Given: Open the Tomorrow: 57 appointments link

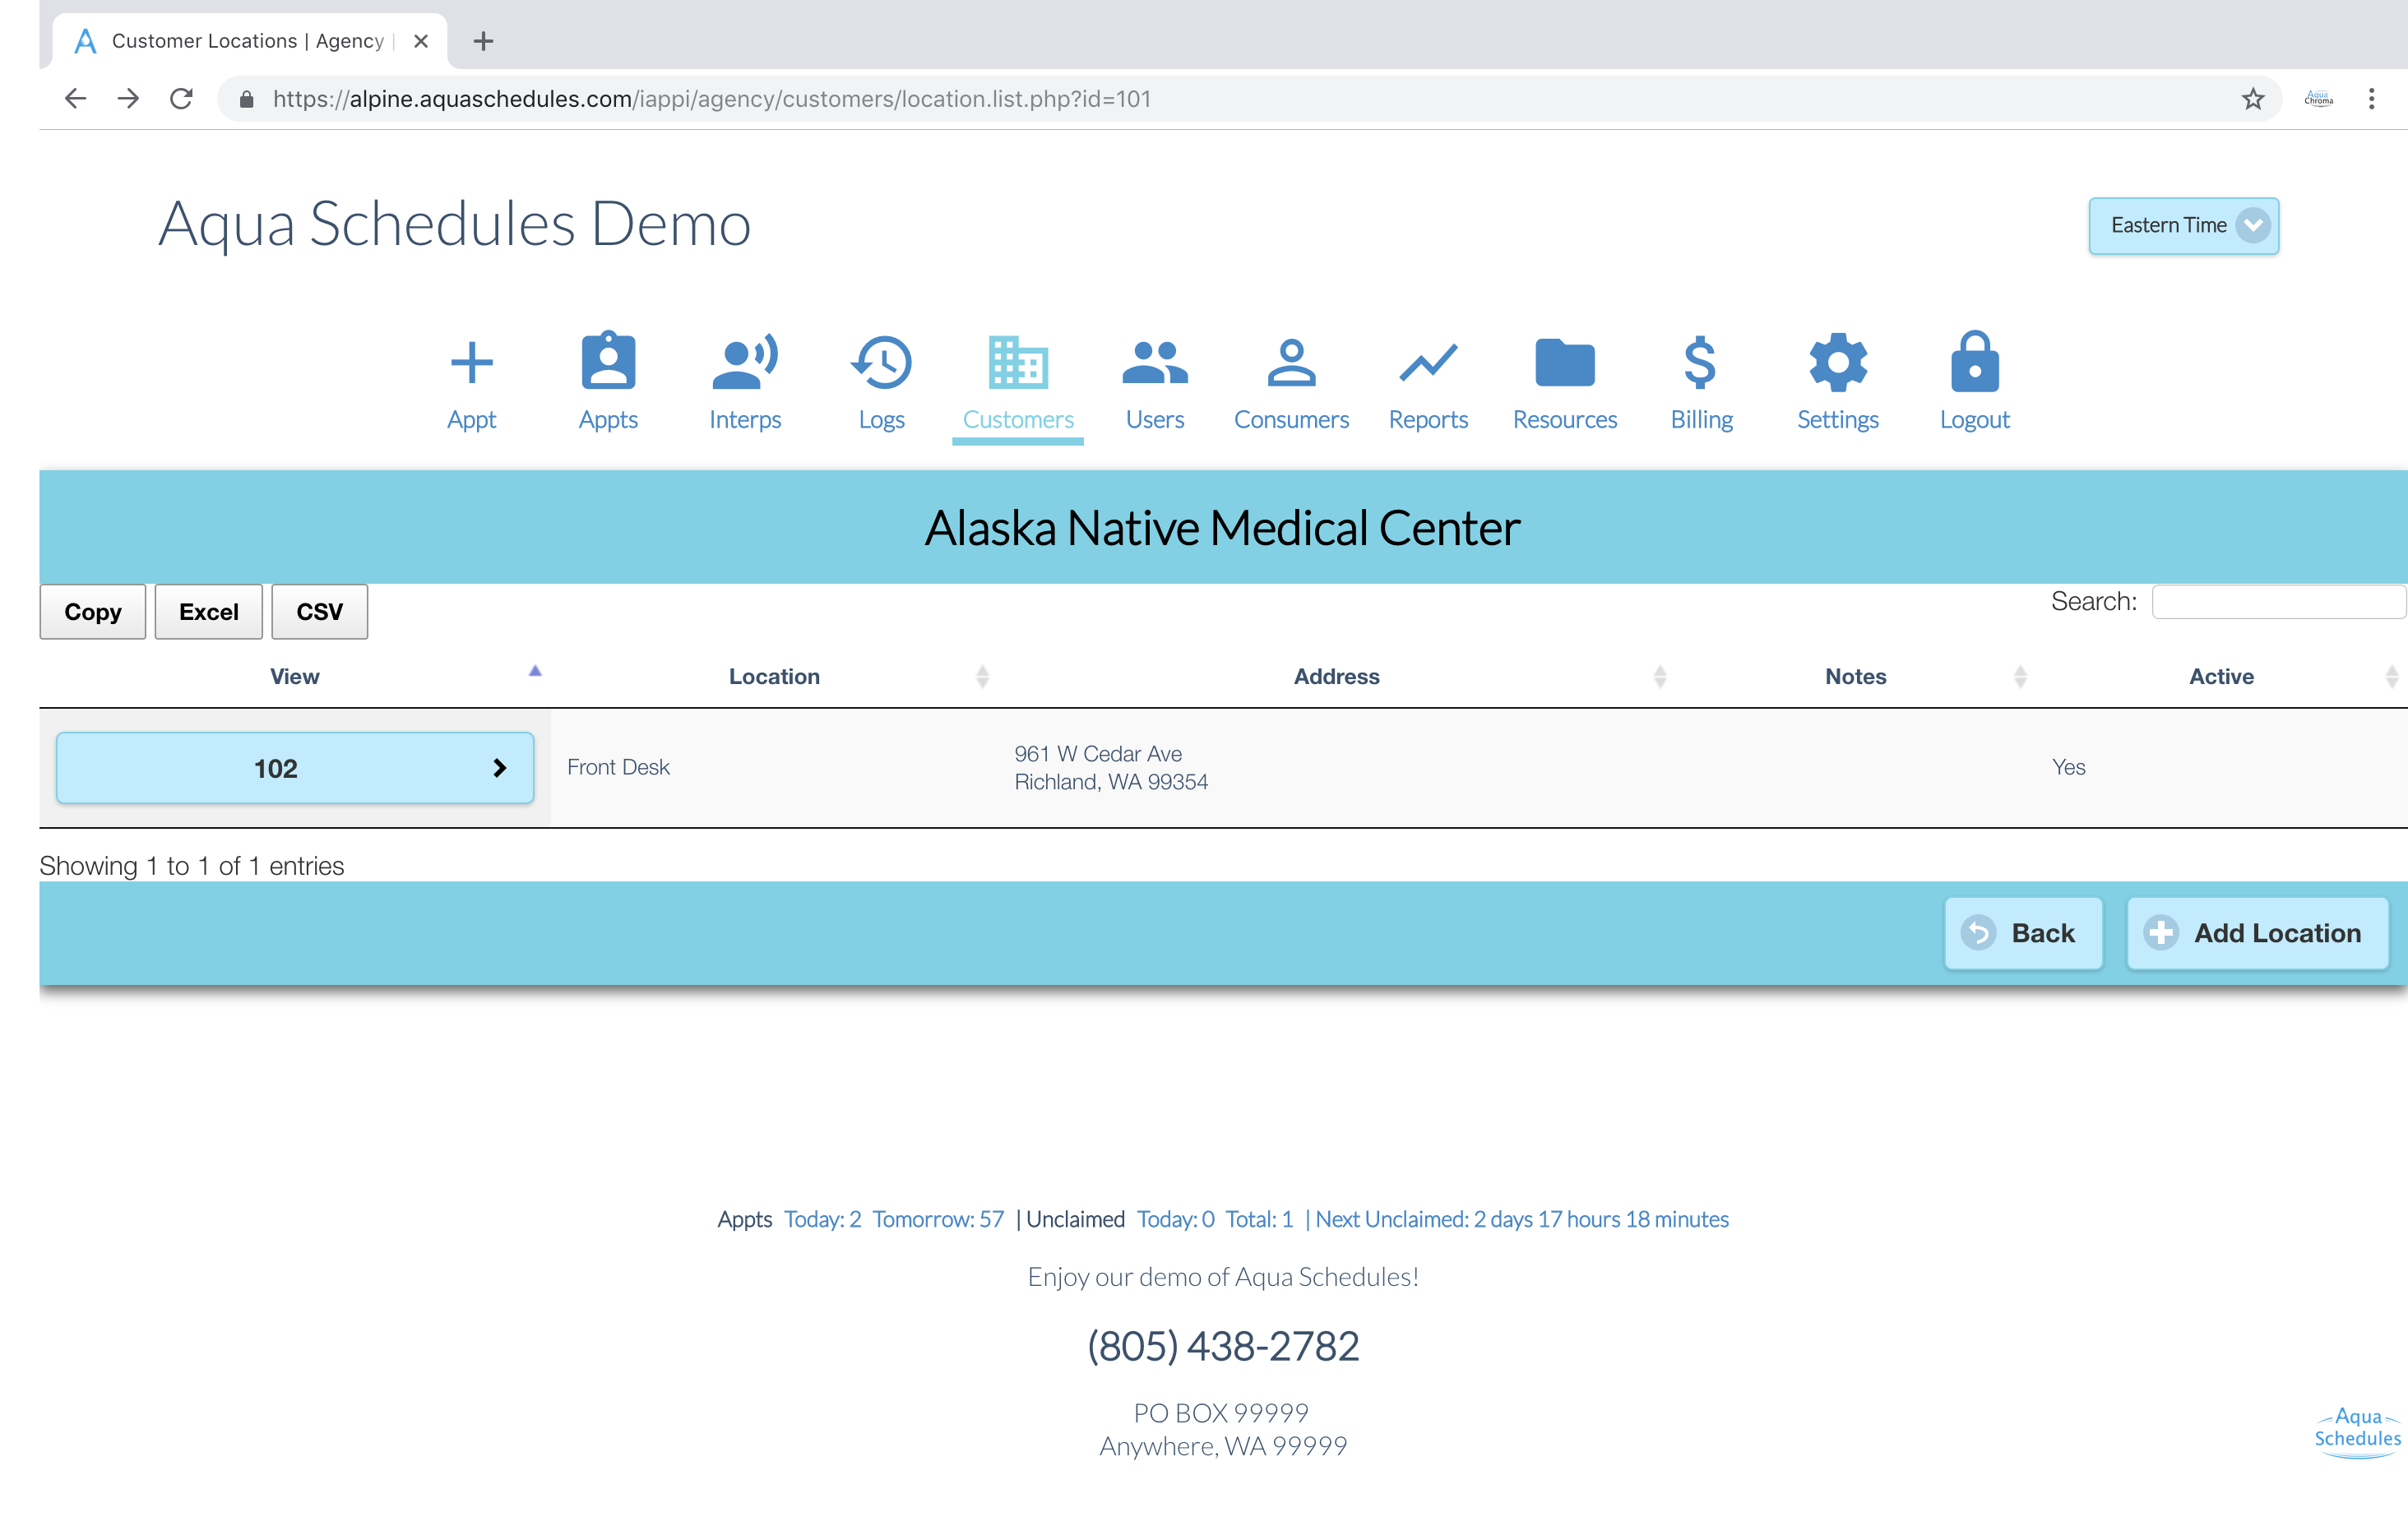Looking at the screenshot, I should (937, 1219).
